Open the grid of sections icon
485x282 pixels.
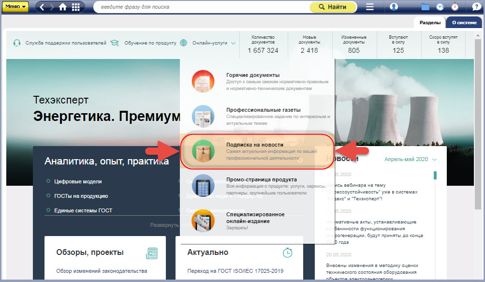point(76,7)
